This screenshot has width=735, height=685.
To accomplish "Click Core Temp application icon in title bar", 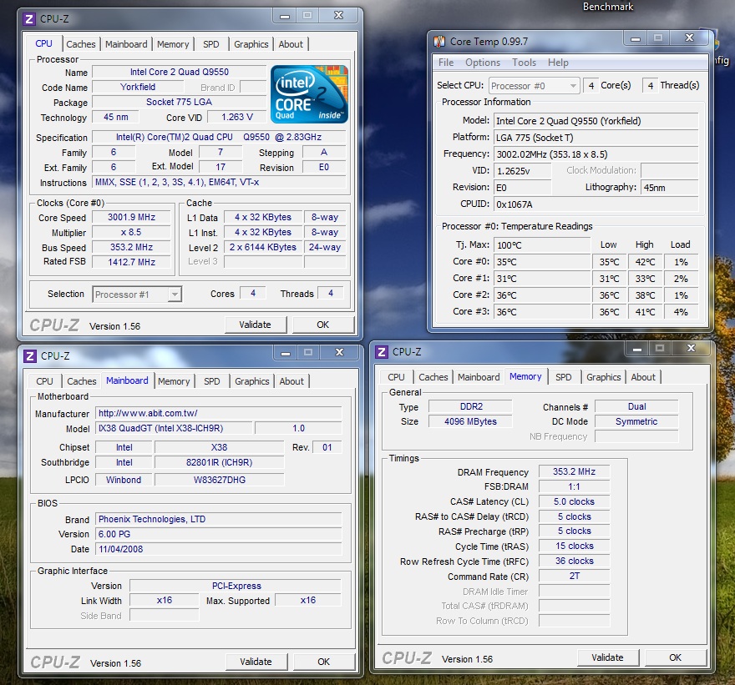I will (439, 42).
